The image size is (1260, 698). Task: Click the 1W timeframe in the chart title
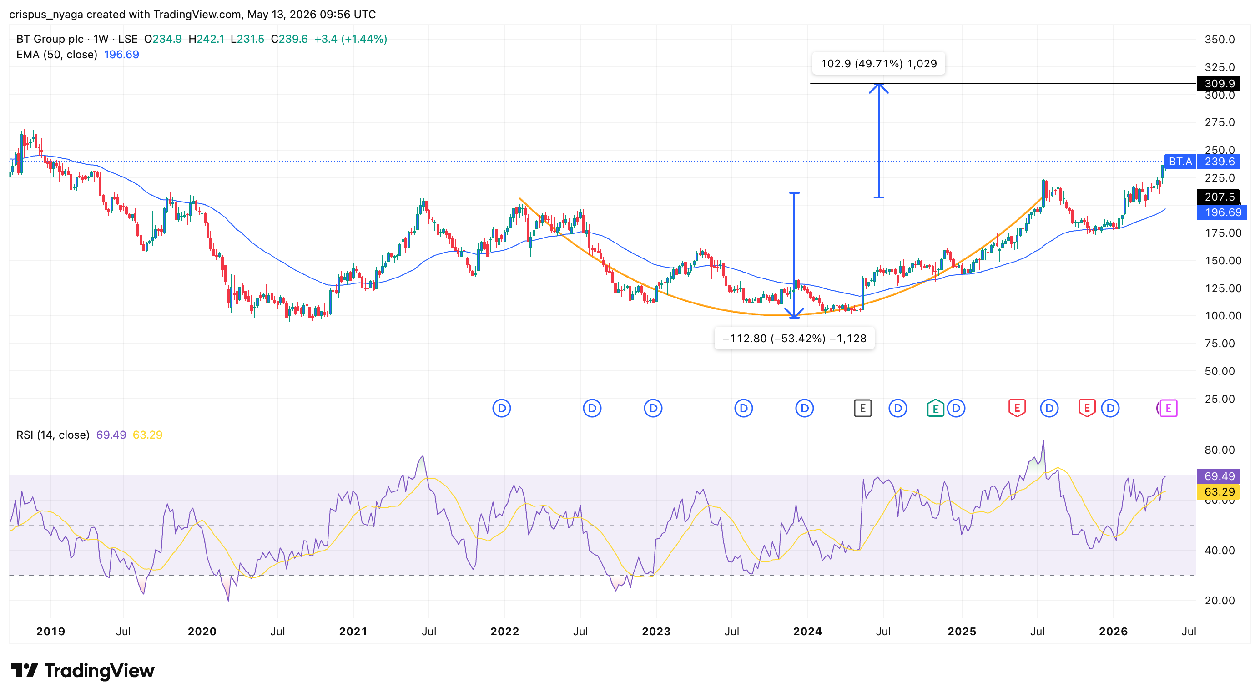101,39
